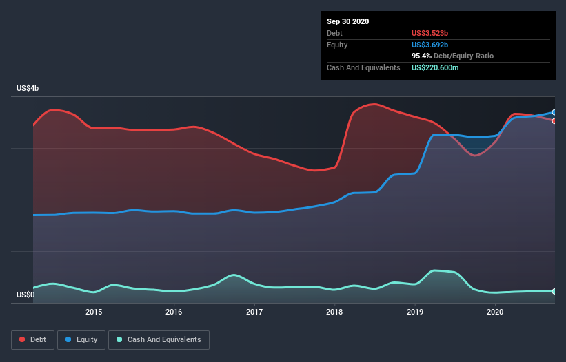The width and height of the screenshot is (566, 362).
Task: Click the red Debt endpoint marker
Action: 554,121
